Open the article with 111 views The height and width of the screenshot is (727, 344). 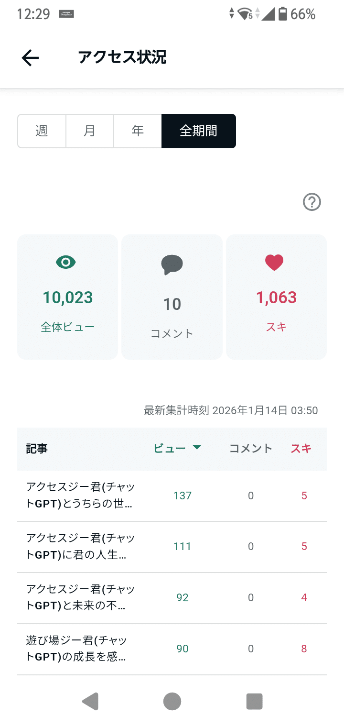(80, 547)
